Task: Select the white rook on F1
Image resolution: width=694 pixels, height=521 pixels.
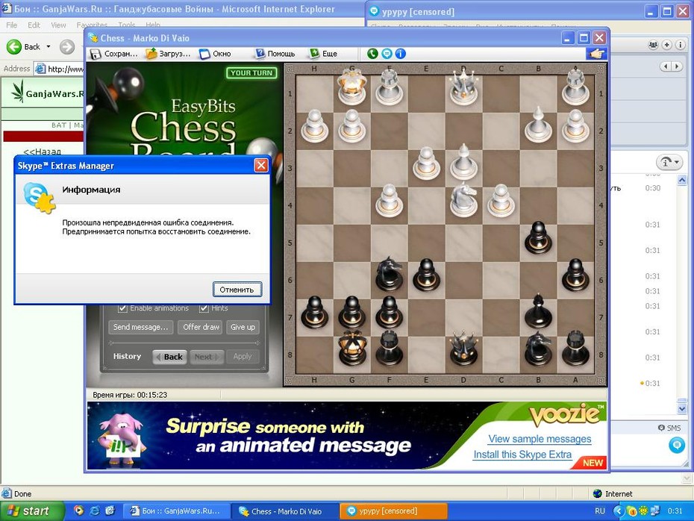Action: 389,88
